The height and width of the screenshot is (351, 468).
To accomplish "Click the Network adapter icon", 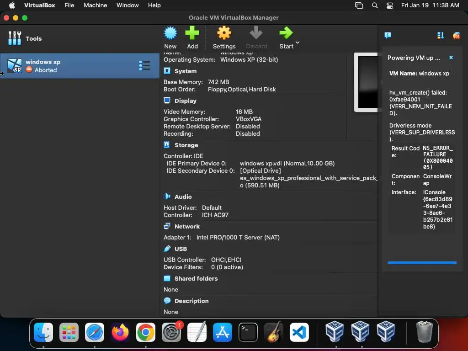I will point(167,226).
